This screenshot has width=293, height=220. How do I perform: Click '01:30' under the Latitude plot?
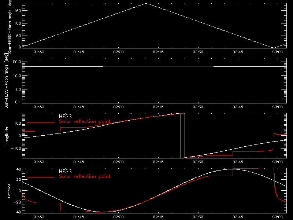click(39, 217)
